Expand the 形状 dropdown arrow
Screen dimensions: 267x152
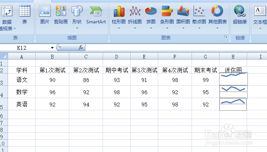[77, 28]
